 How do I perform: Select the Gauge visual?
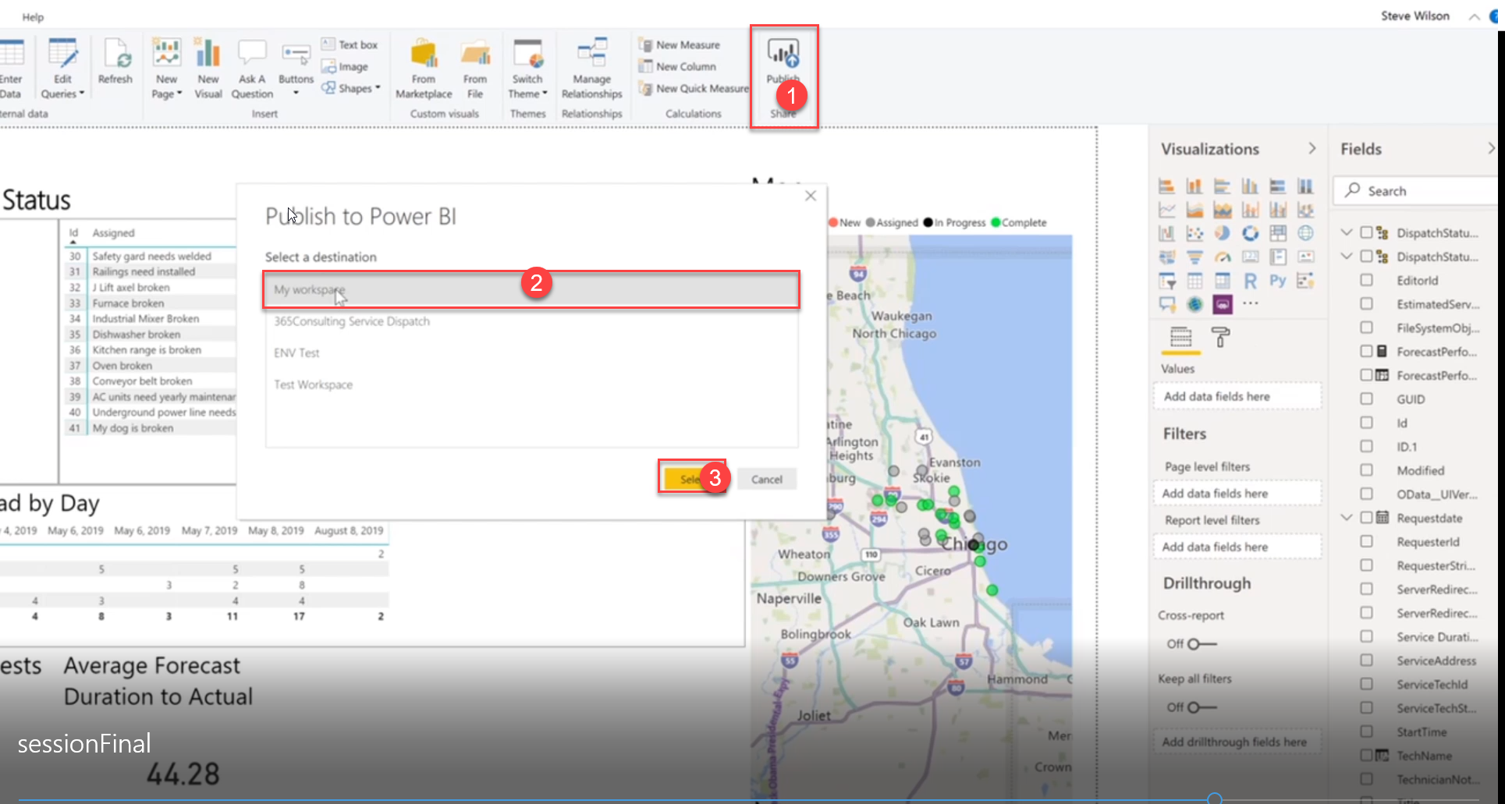(x=1223, y=257)
